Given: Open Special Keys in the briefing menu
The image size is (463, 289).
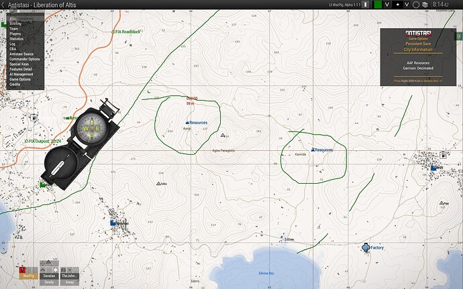Looking at the screenshot, I should coord(19,64).
